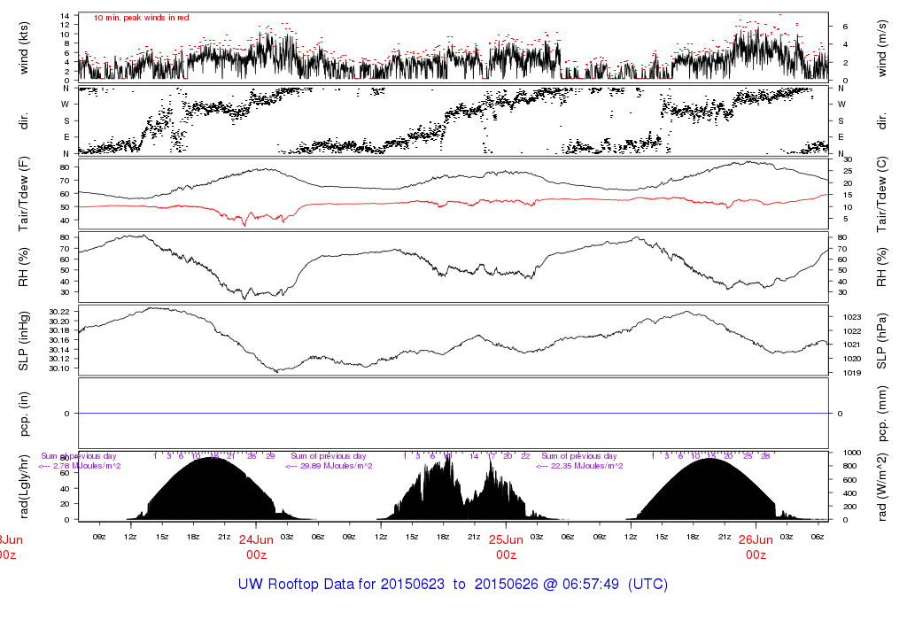The width and height of the screenshot is (907, 620).
Task: Select the '30.16' pressure tick label
Action: [x=59, y=340]
